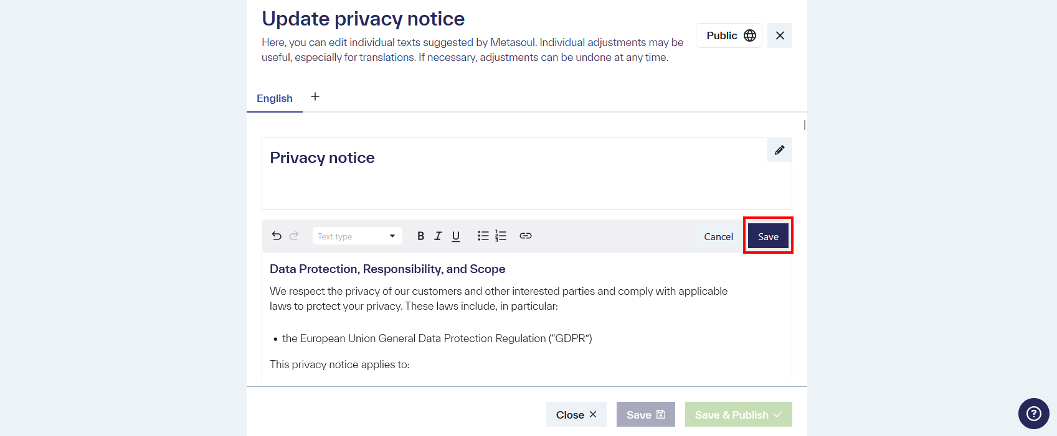The width and height of the screenshot is (1057, 436).
Task: Switch to the English tab
Action: [275, 98]
